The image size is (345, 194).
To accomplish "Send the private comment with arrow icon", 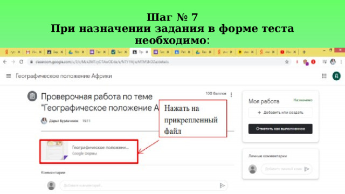I will point(307,169).
